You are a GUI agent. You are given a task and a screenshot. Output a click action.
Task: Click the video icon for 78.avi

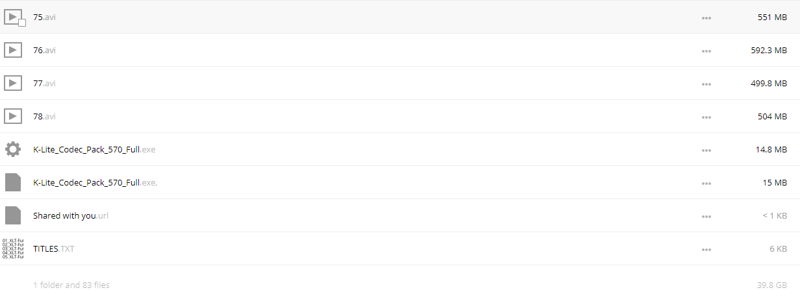coord(13,116)
